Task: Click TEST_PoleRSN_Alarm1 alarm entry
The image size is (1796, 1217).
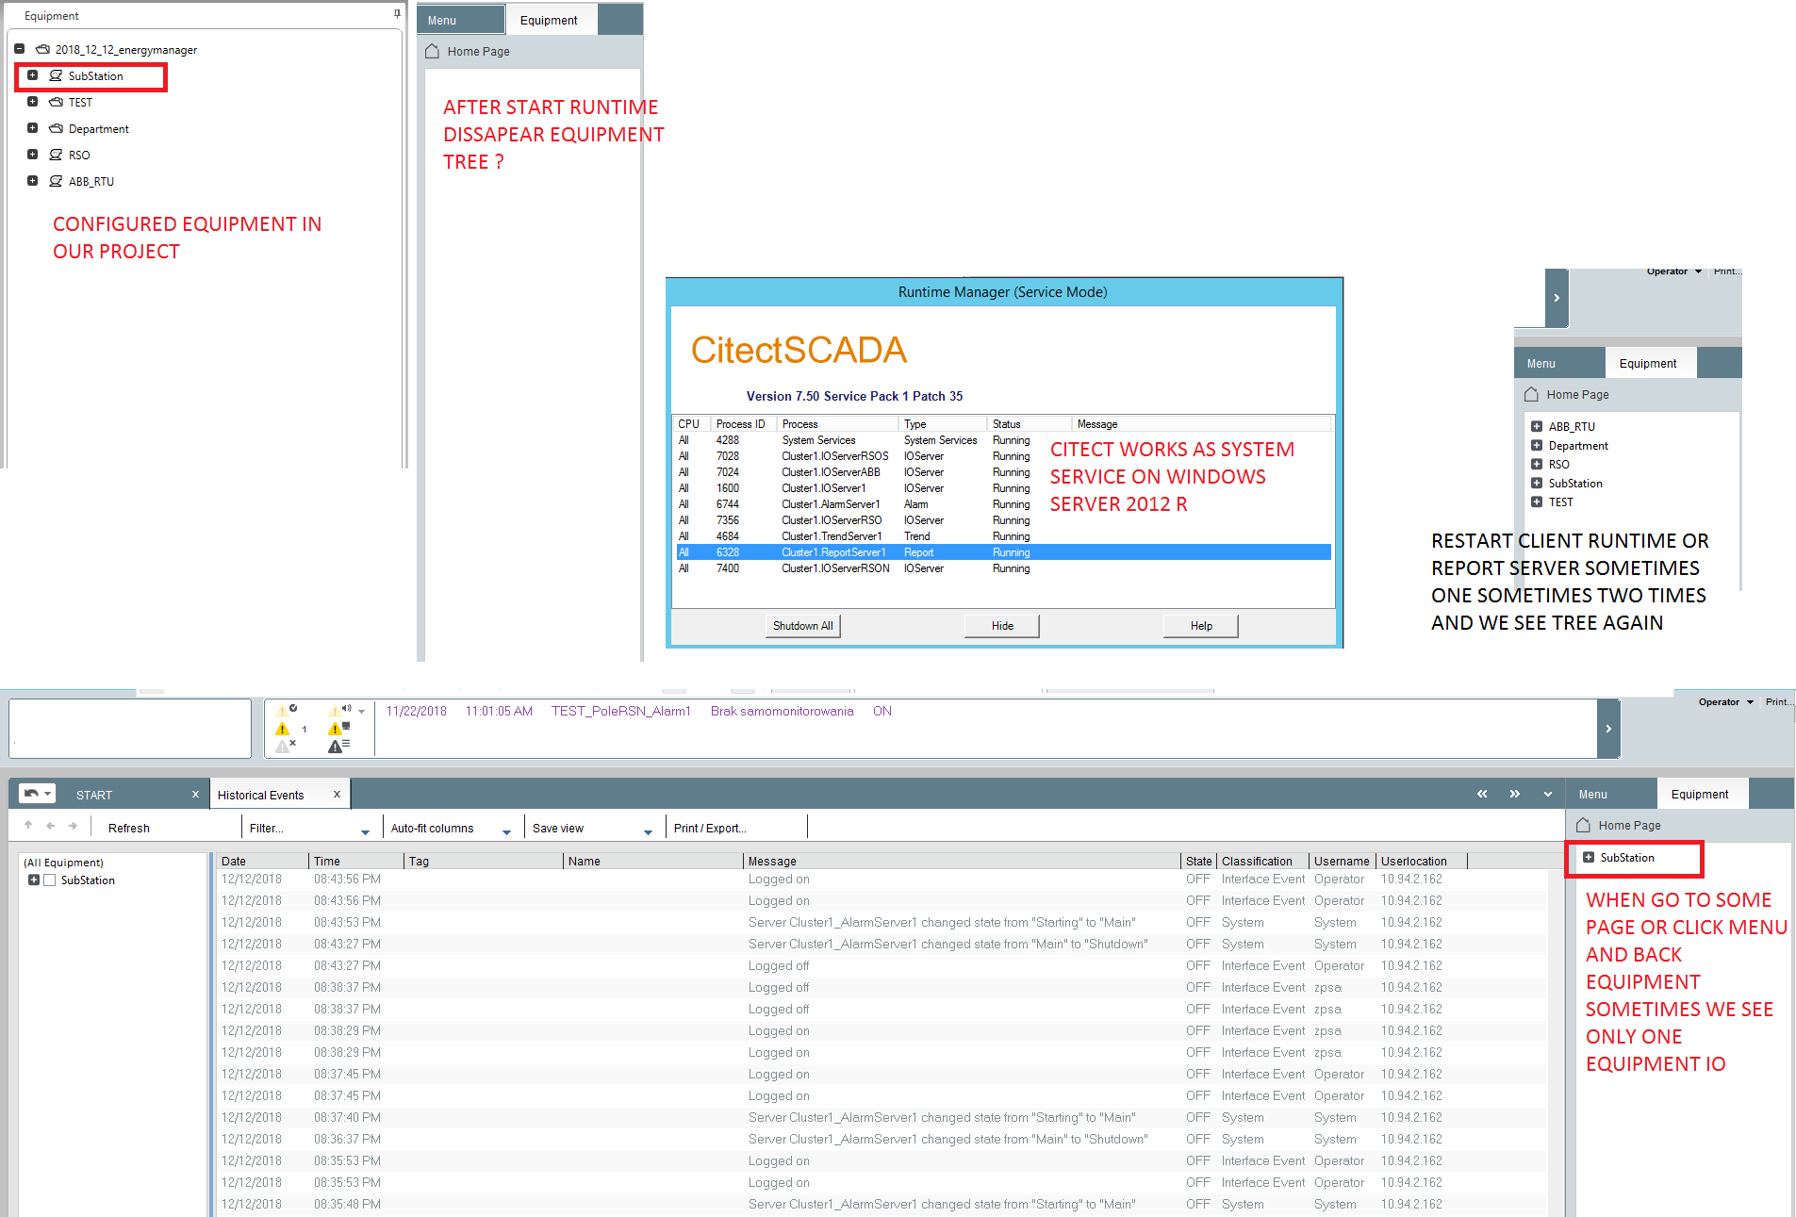Action: (621, 711)
